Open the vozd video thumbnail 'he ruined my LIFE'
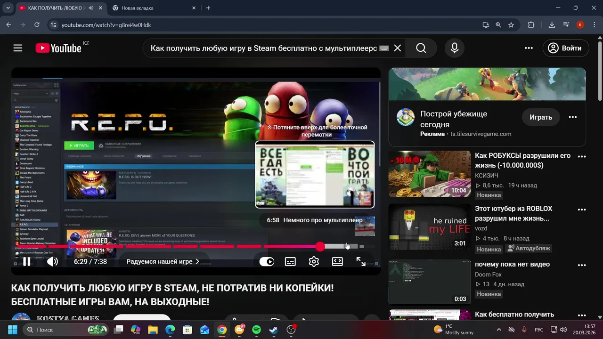Image resolution: width=603 pixels, height=339 pixels. coord(430,227)
